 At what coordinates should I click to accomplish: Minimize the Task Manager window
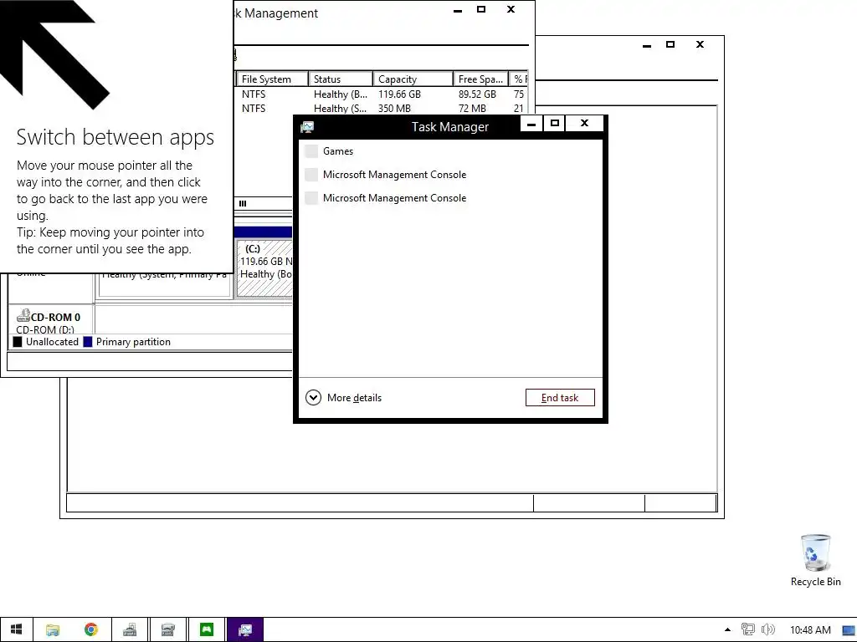point(531,124)
